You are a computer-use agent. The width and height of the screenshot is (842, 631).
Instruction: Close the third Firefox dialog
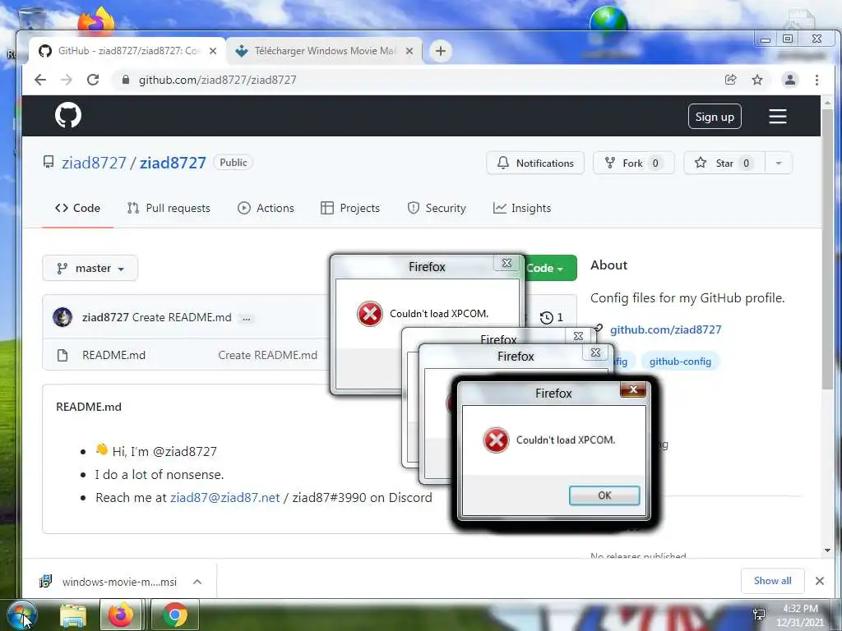tap(595, 352)
